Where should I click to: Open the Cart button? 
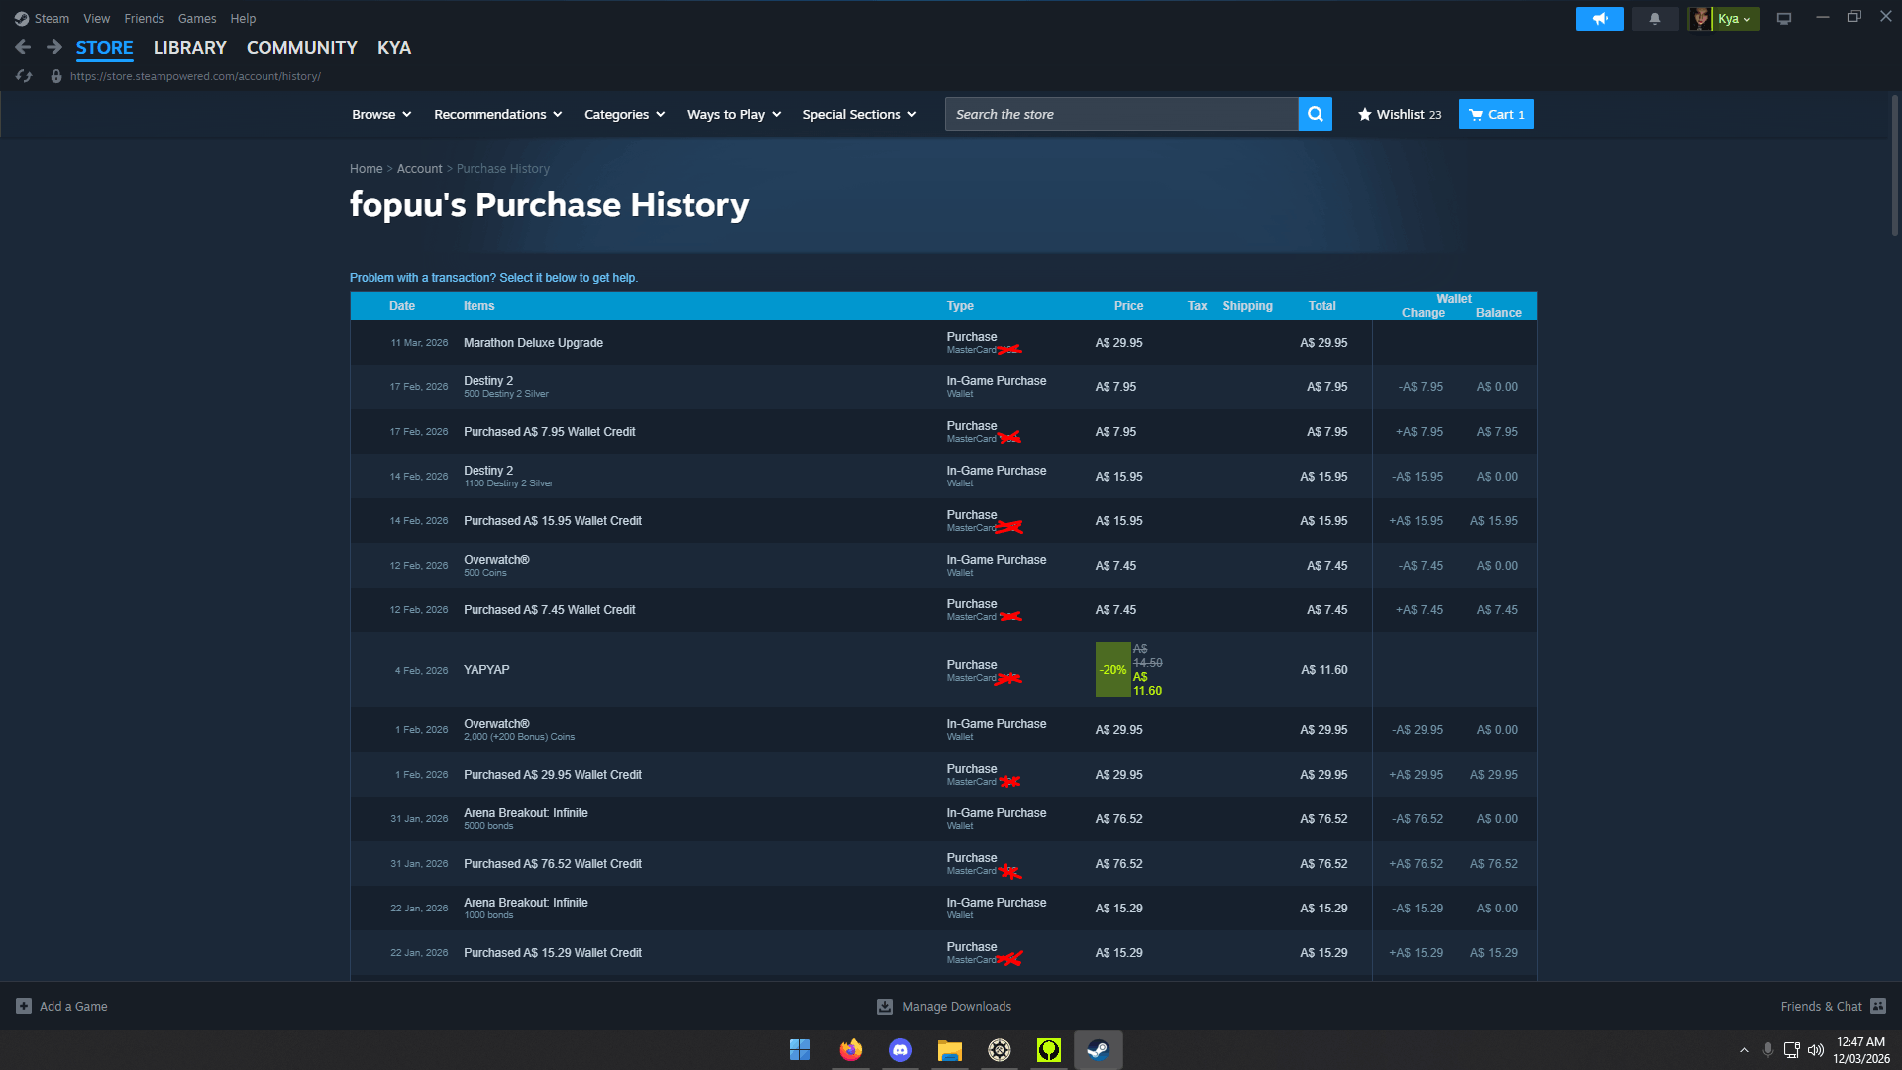point(1496,114)
